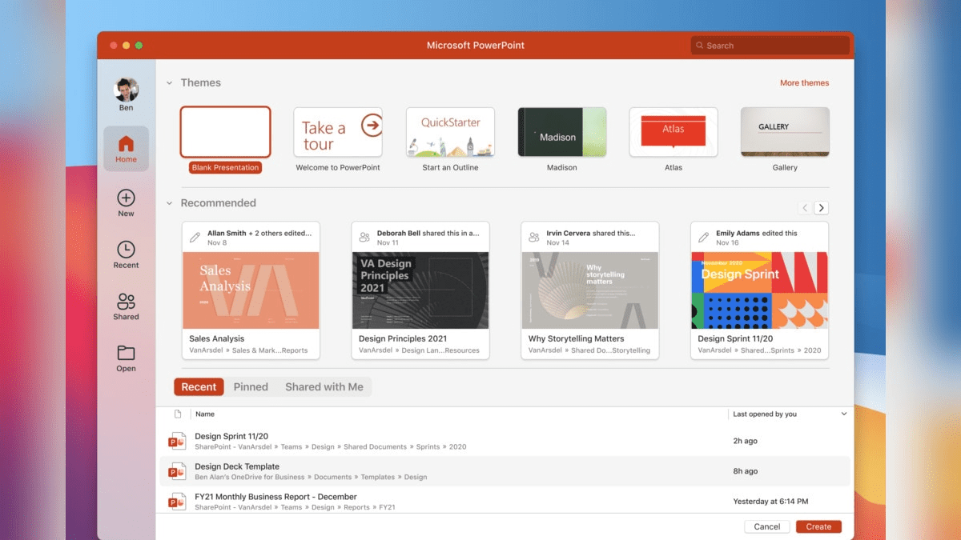The width and height of the screenshot is (961, 540).
Task: Click the Open folder icon
Action: [126, 354]
